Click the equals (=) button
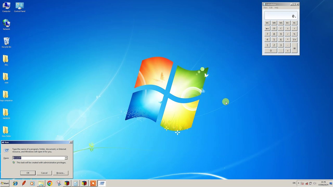 coord(294,48)
